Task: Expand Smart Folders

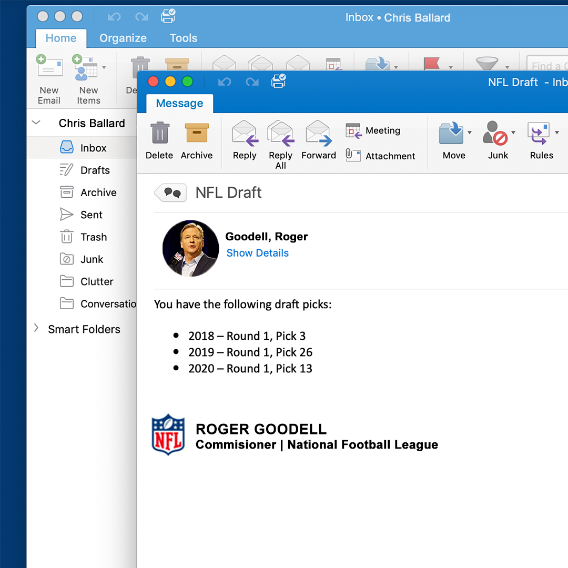Action: click(36, 328)
